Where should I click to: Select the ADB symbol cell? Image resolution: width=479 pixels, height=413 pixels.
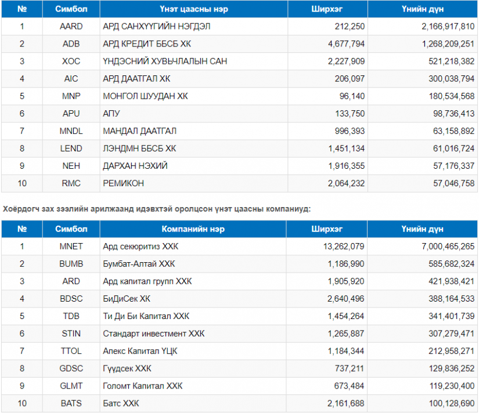71,44
